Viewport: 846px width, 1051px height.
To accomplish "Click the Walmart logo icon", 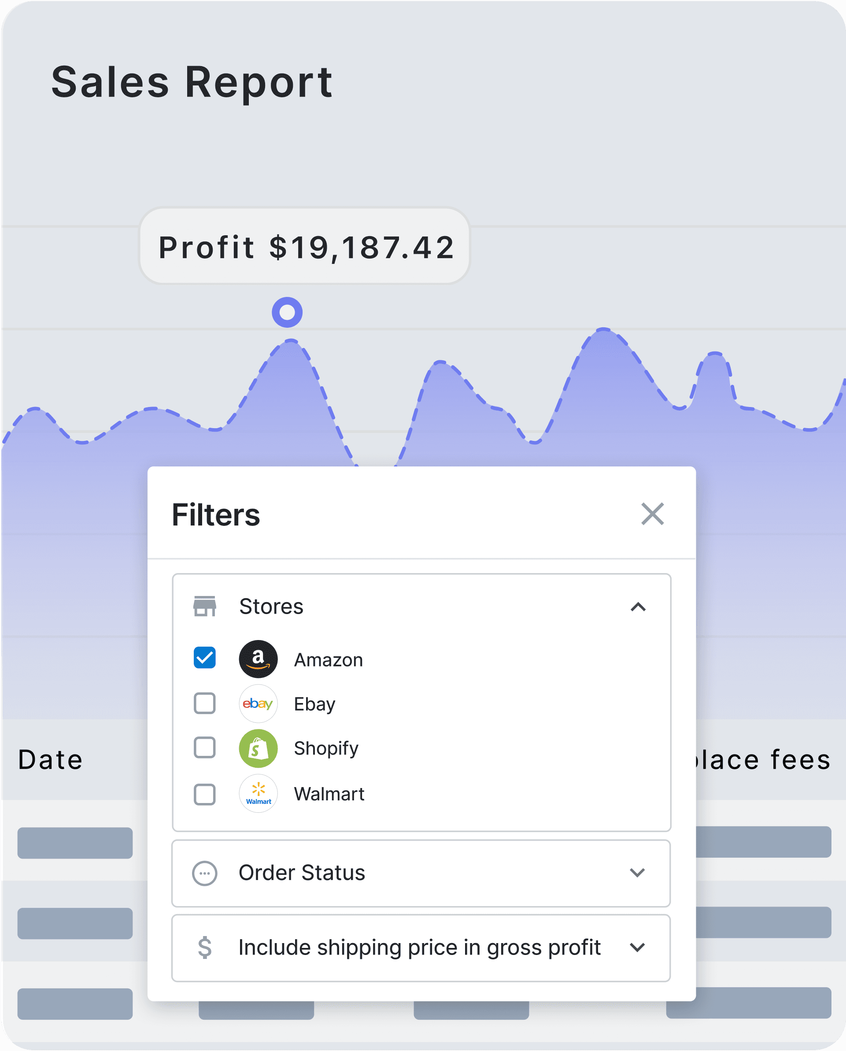I will coord(258,793).
